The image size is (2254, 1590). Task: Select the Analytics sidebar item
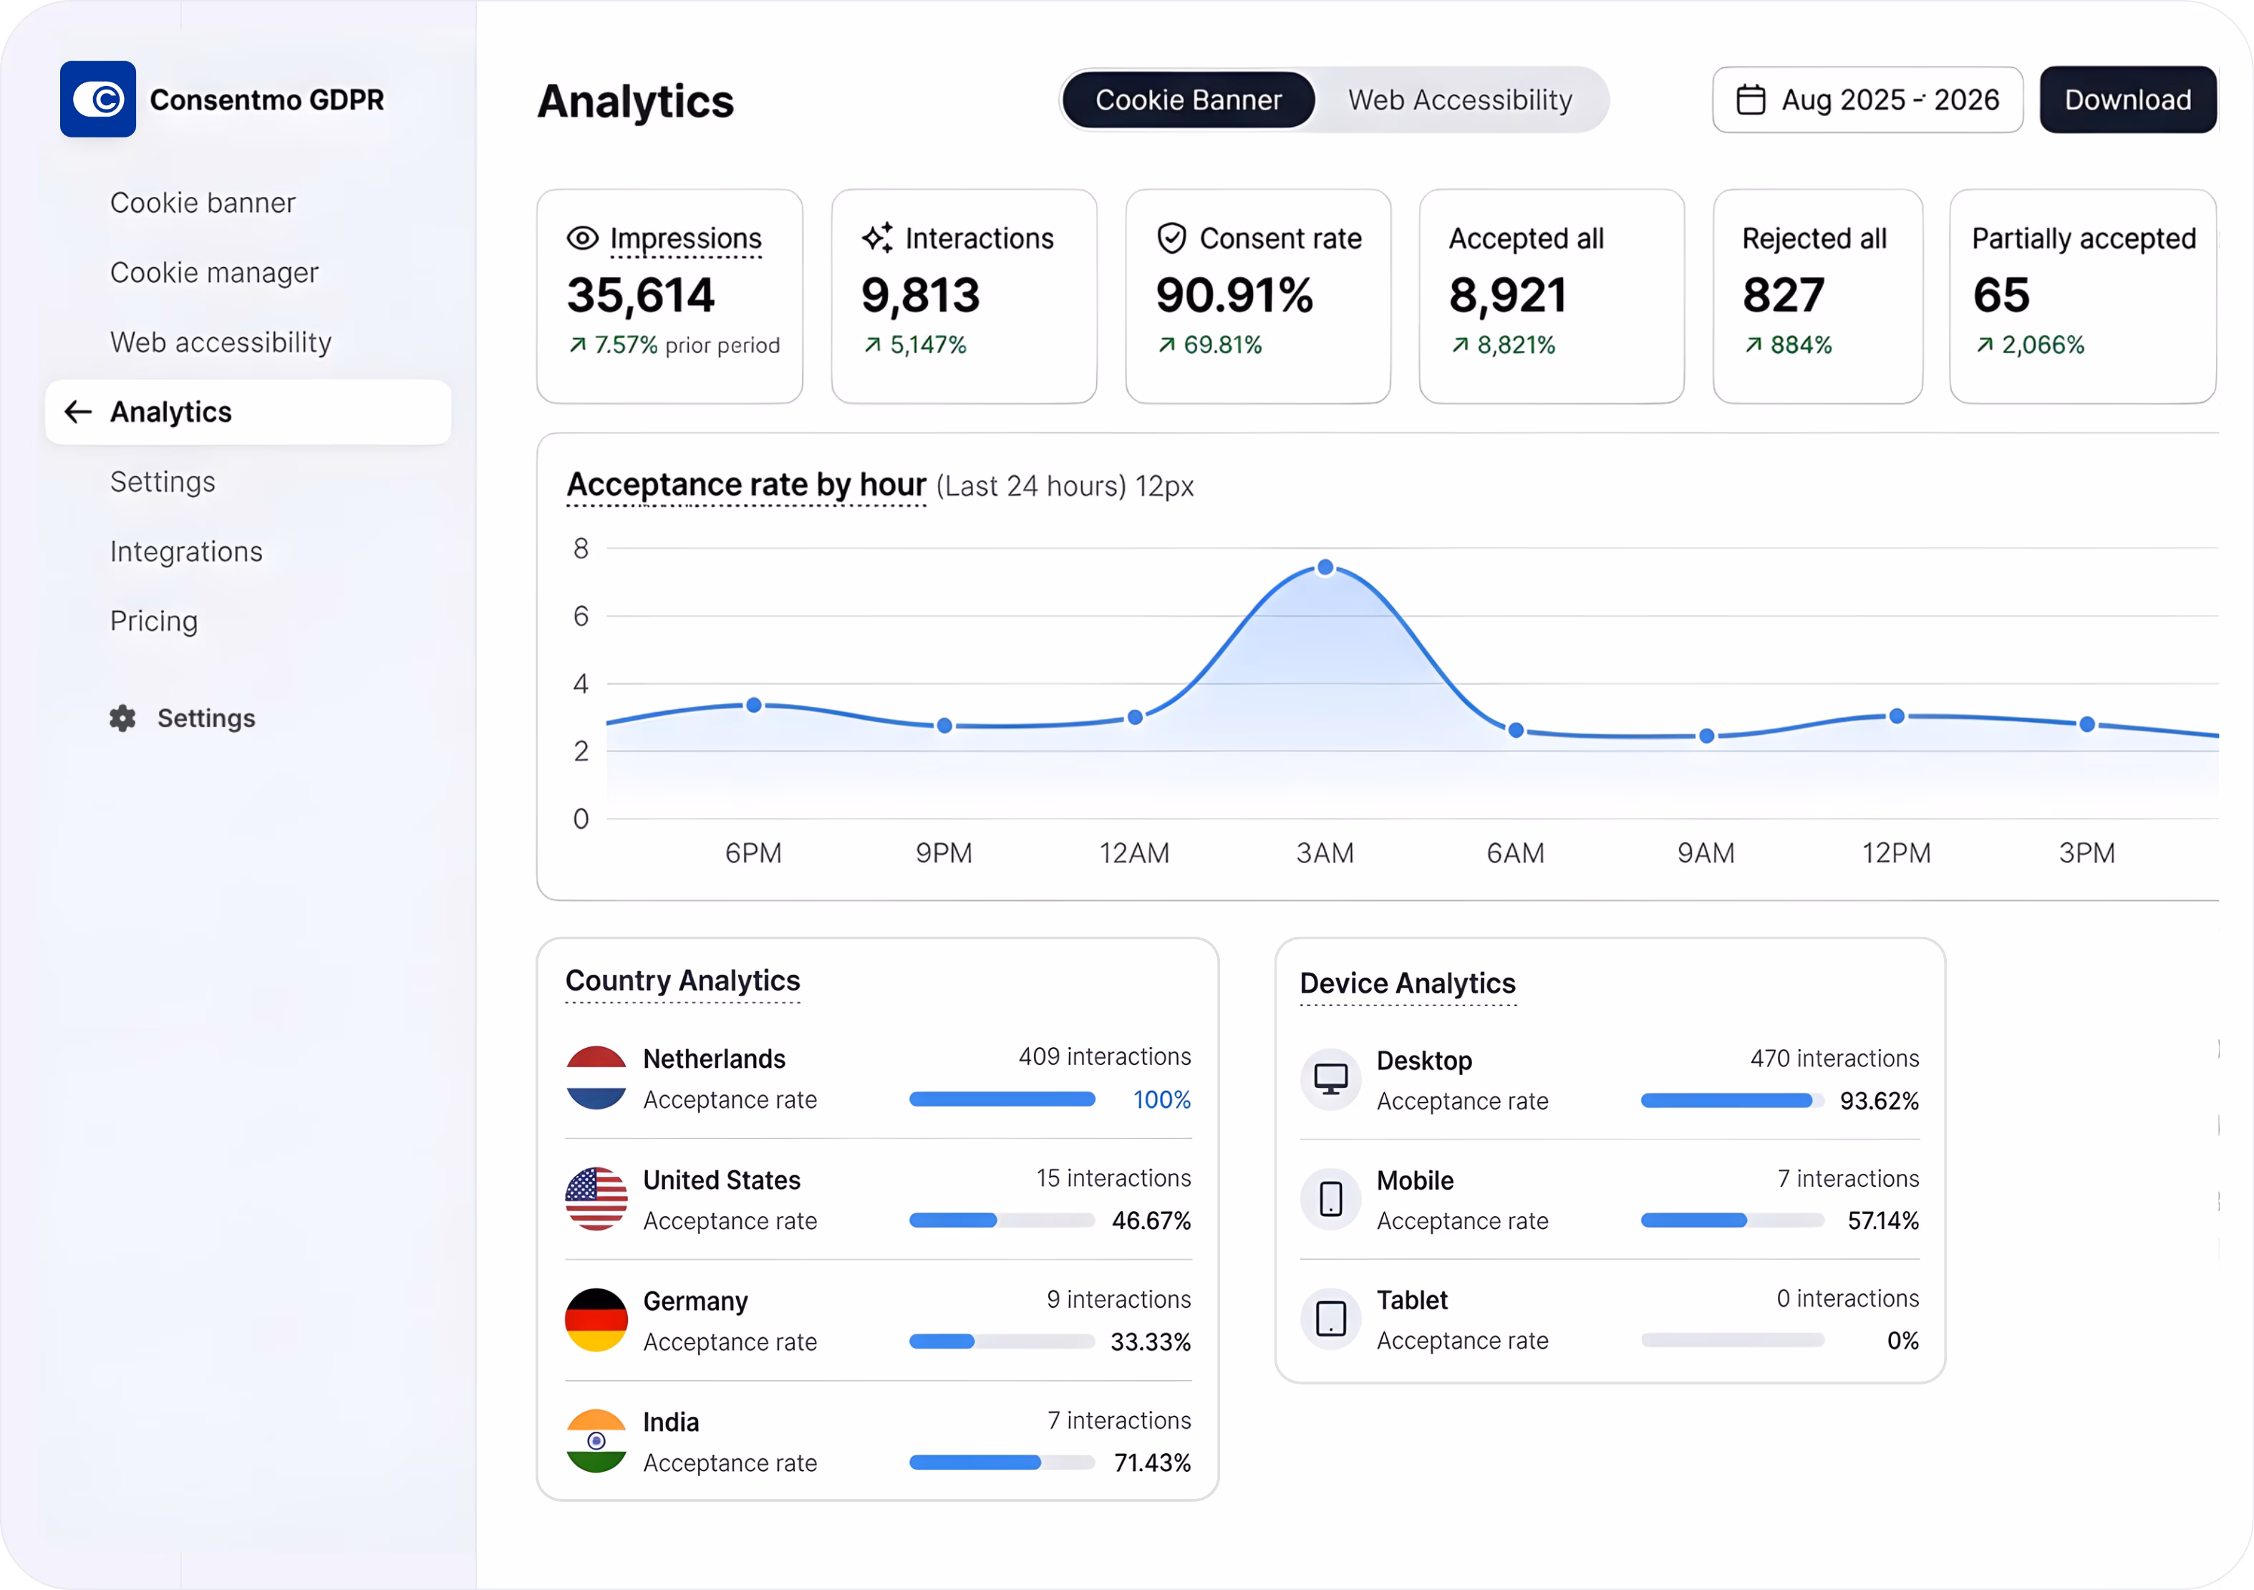248,412
